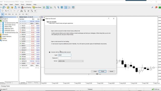The height and width of the screenshot is (91, 161).
Task: Click the Cancel button in dialog
Action: coord(111,71)
